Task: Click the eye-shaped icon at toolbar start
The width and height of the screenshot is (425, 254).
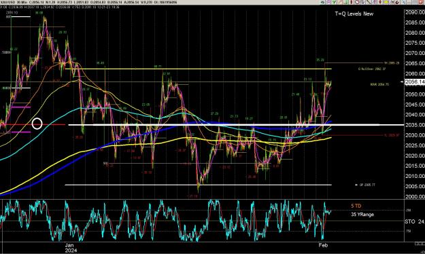Action: point(322,2)
